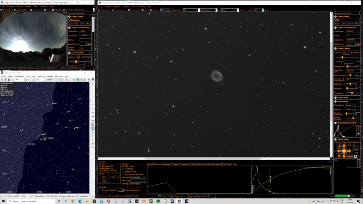Image resolution: width=363 pixels, height=204 pixels.
Task: Enable Brightness Filter checkbox
Action: 123,172
